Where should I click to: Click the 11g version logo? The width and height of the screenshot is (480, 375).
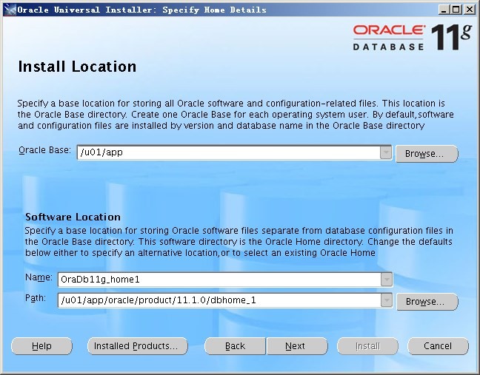pyautogui.click(x=450, y=37)
